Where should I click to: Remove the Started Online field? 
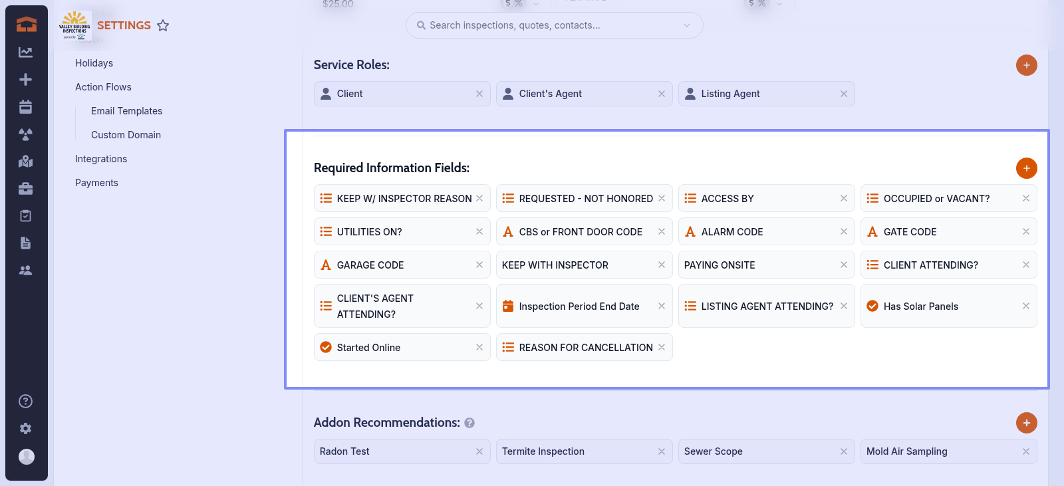(479, 347)
